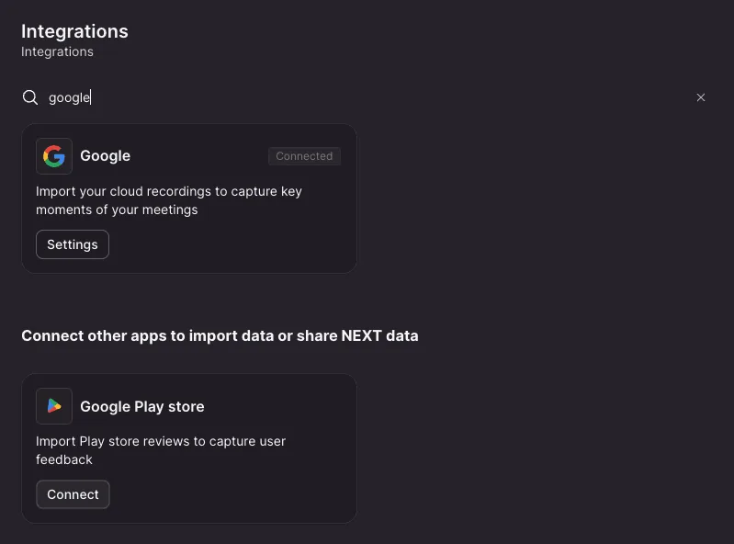
Task: Open Settings for the Google integration
Action: [x=73, y=244]
